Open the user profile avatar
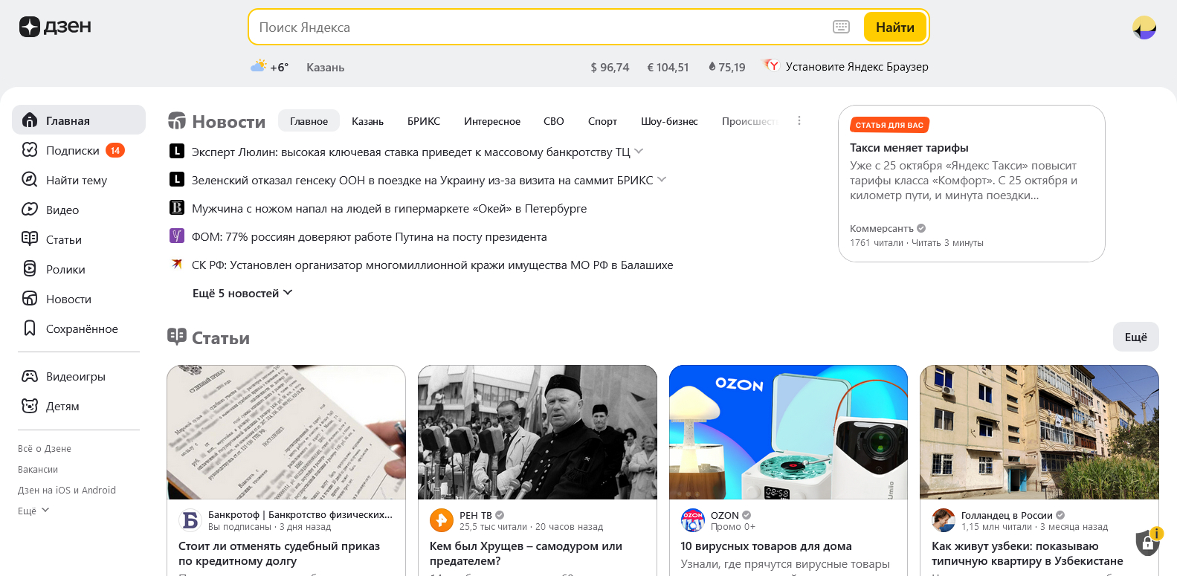 (x=1144, y=27)
